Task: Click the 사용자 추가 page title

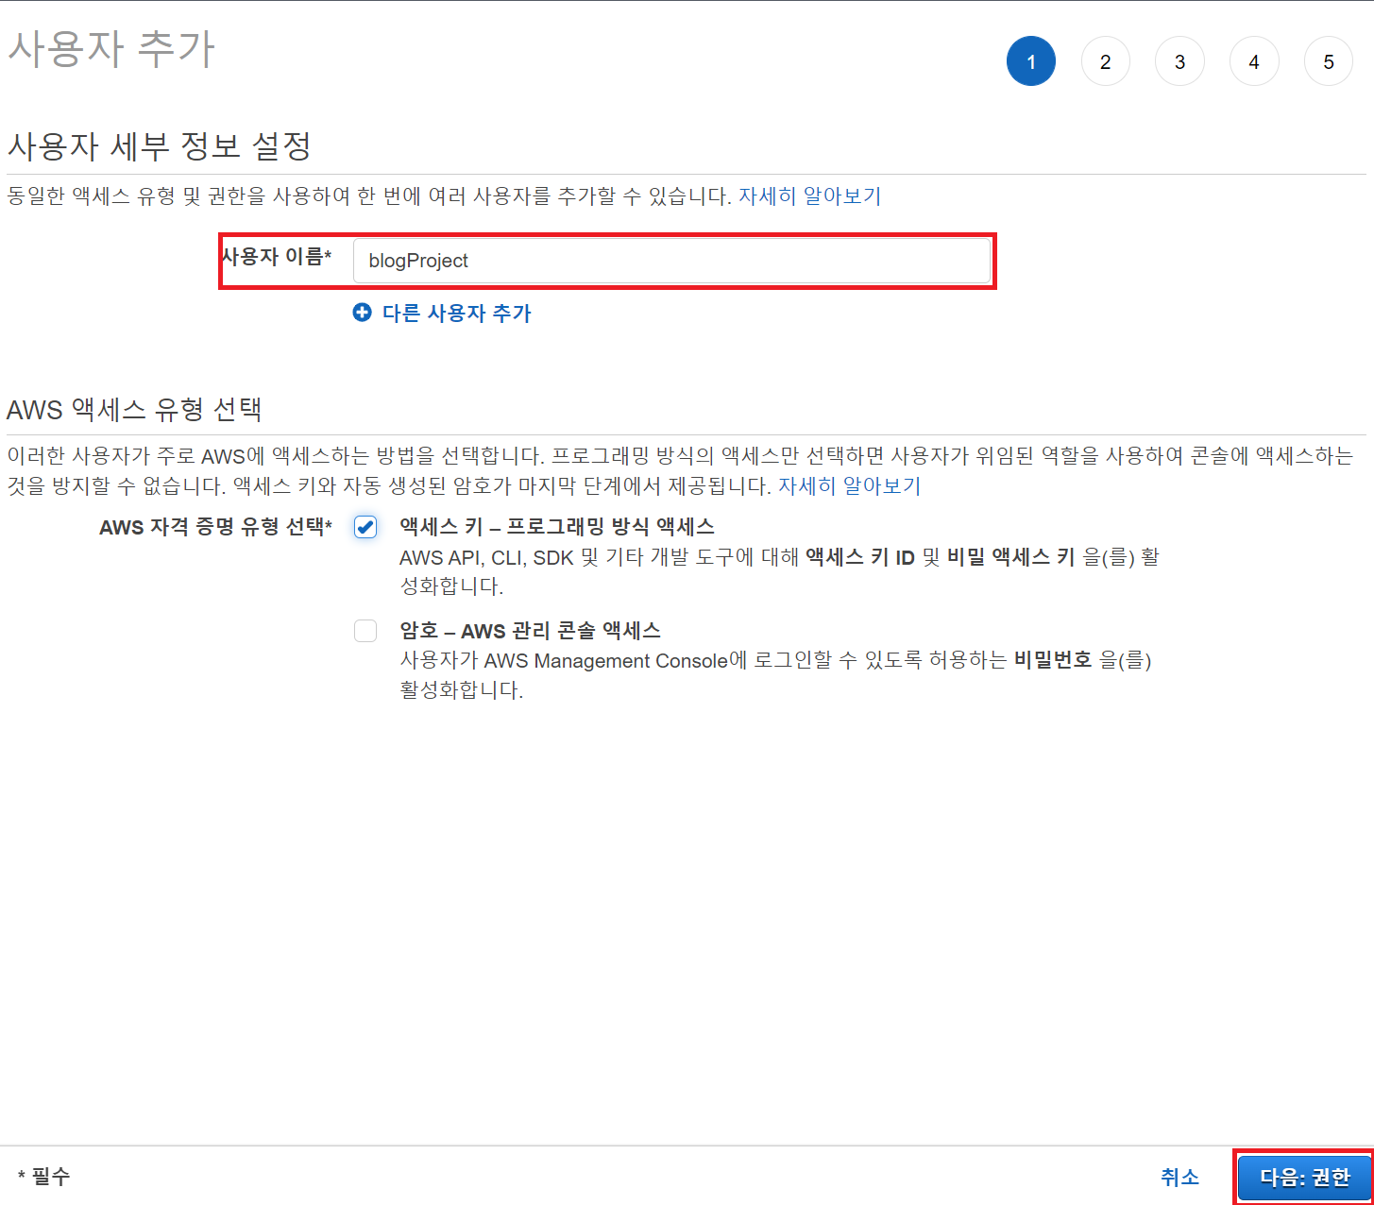Action: (112, 48)
